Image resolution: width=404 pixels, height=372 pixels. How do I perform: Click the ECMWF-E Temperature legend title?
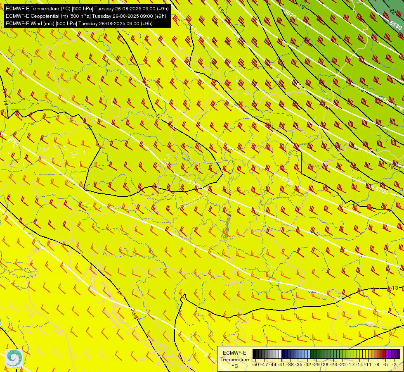point(234,356)
